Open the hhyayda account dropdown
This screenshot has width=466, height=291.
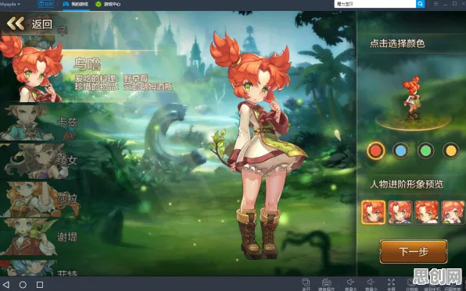tap(10, 4)
